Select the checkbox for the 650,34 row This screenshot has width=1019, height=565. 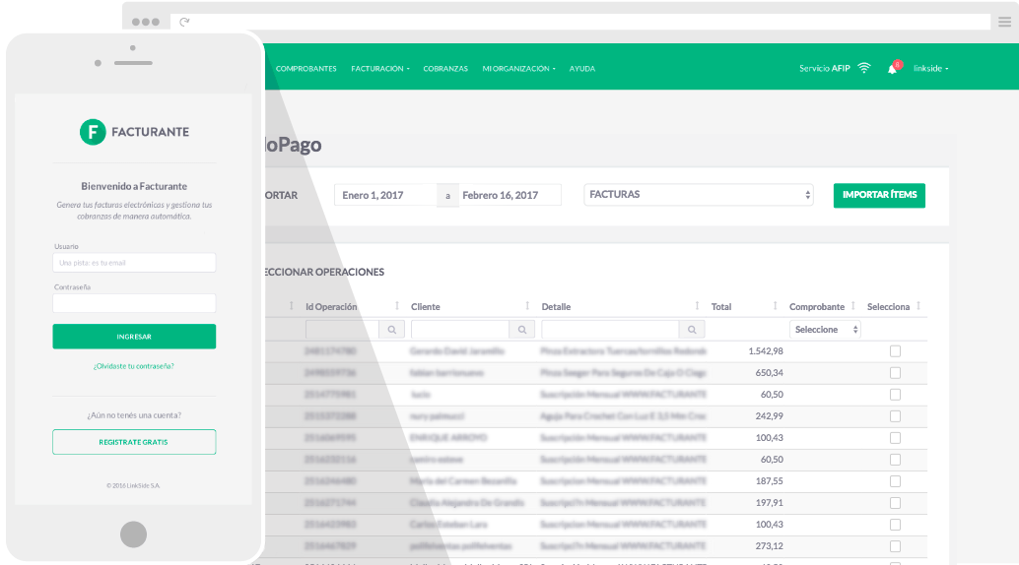(x=895, y=373)
